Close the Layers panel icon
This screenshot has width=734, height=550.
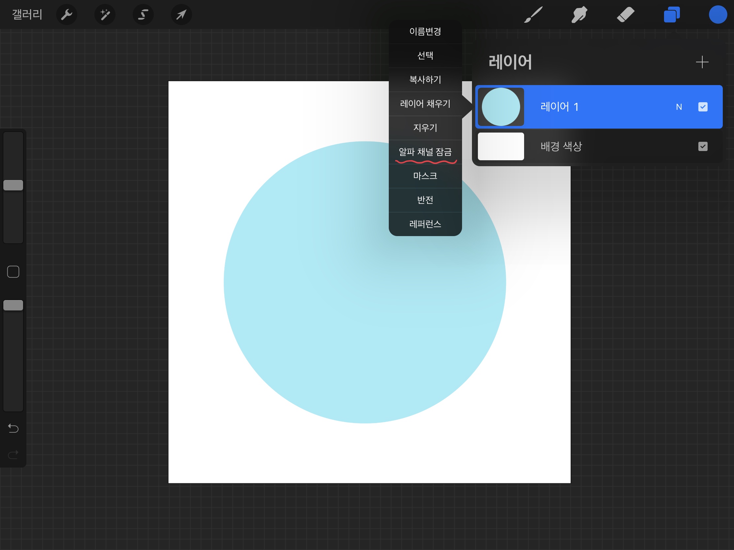[x=672, y=15]
